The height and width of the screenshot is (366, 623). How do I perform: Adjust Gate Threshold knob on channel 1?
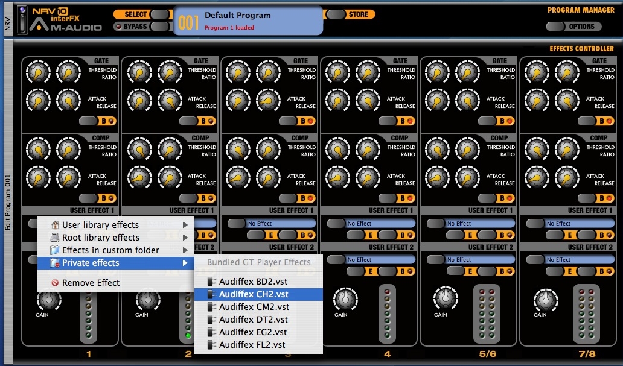point(38,72)
